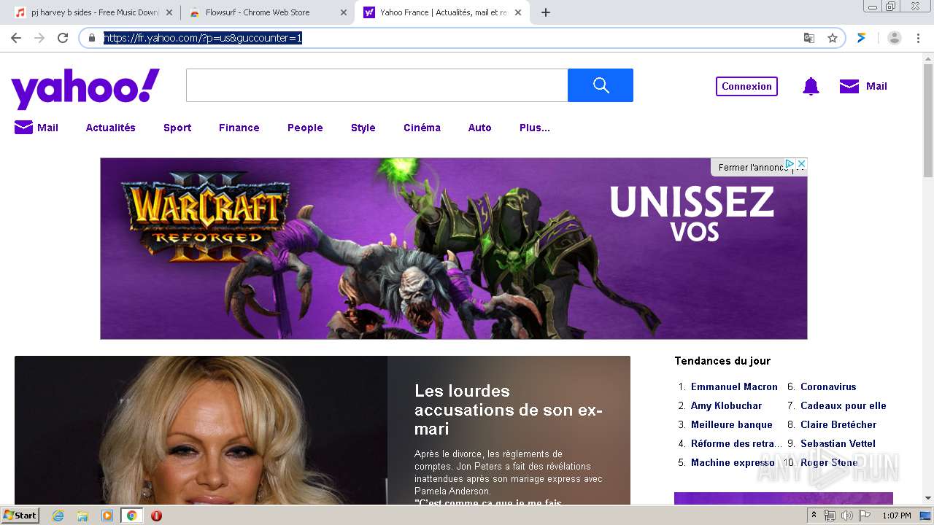Open trending topic Coronavirus

(x=828, y=386)
